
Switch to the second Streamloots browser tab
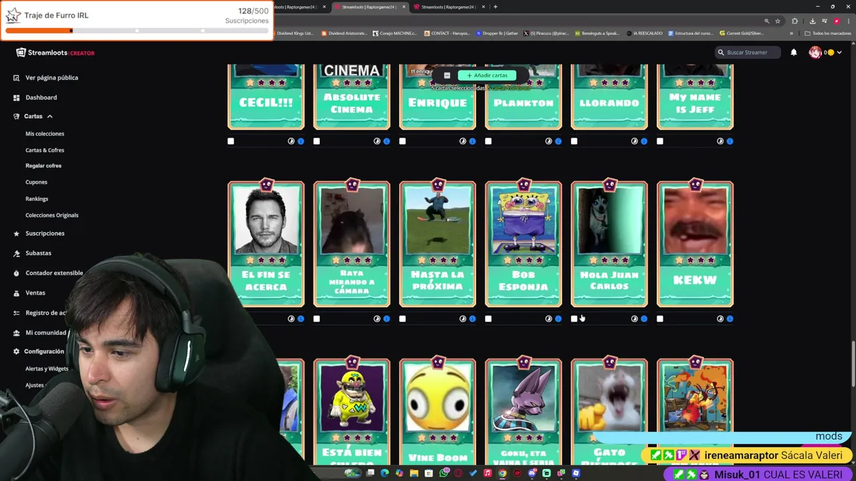click(x=369, y=7)
